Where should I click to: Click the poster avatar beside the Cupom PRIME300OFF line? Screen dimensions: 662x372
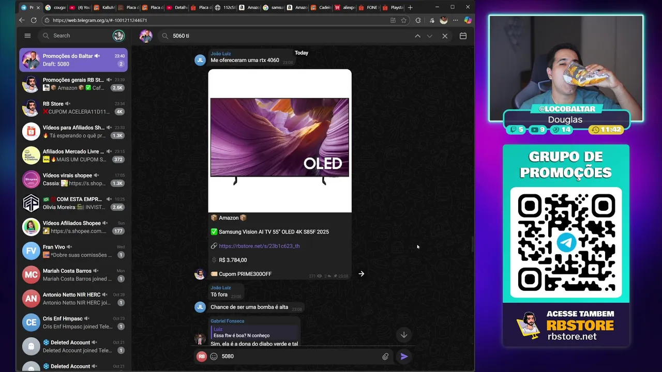click(x=200, y=274)
